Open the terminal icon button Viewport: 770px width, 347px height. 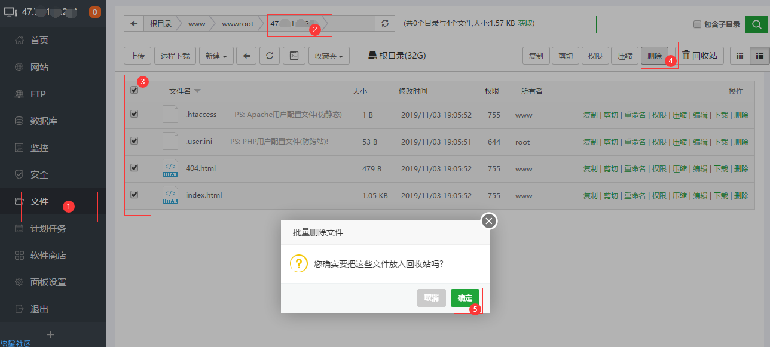tap(294, 56)
